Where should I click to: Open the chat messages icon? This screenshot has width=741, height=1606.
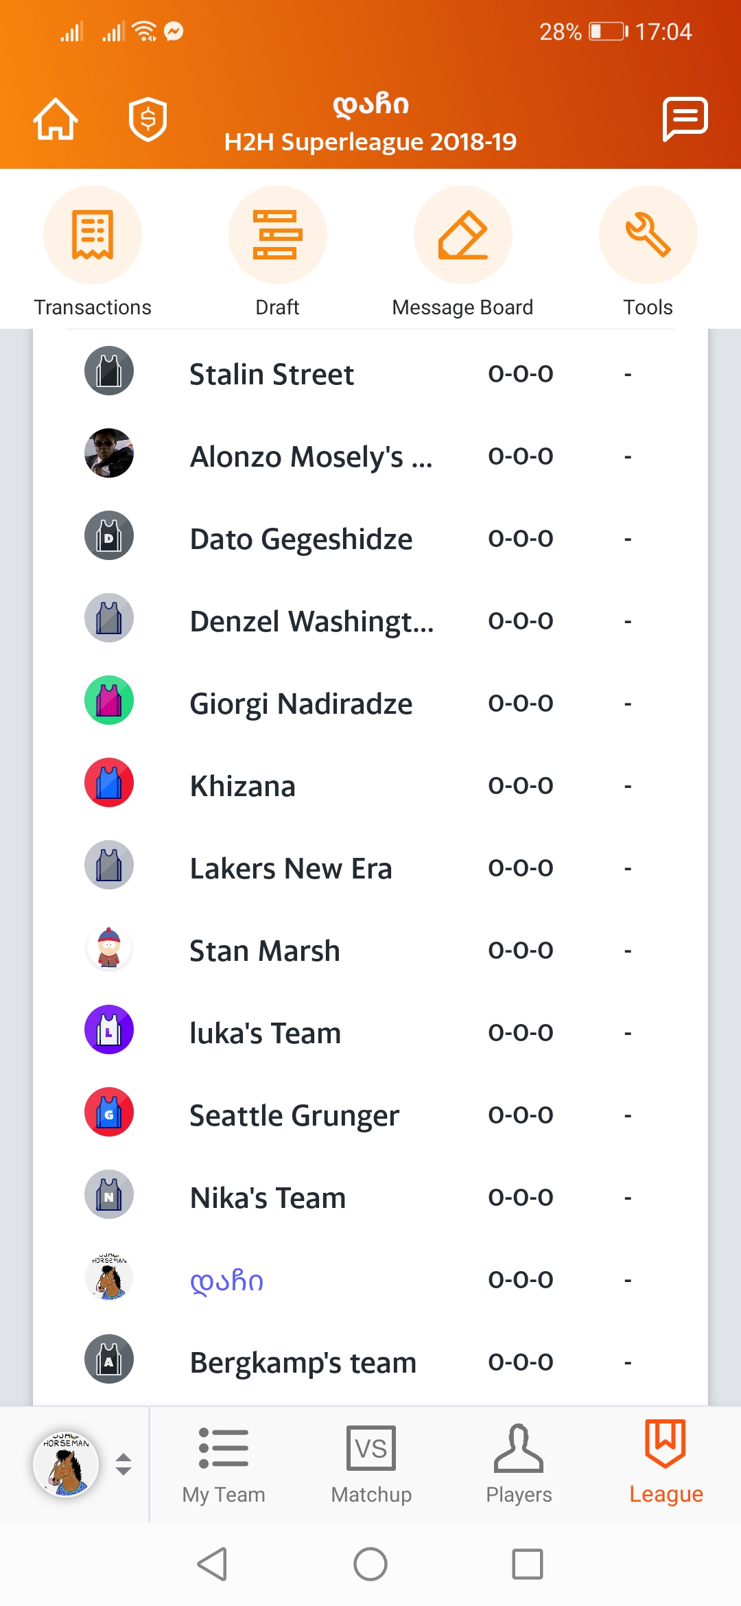685,119
